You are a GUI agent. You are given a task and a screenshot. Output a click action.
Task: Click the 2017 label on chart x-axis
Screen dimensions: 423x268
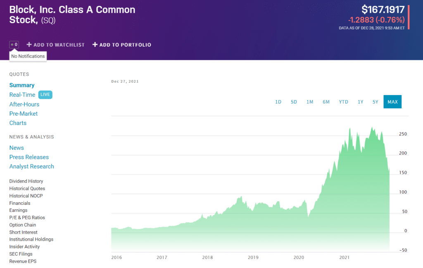click(x=162, y=258)
